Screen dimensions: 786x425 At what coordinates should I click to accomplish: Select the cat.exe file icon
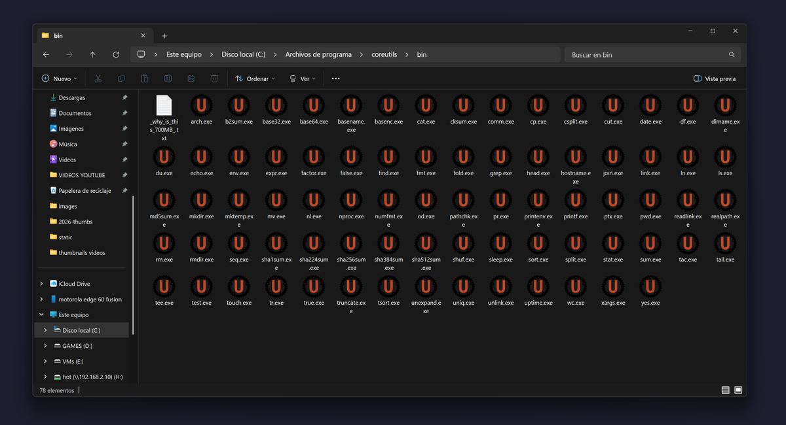pos(426,105)
